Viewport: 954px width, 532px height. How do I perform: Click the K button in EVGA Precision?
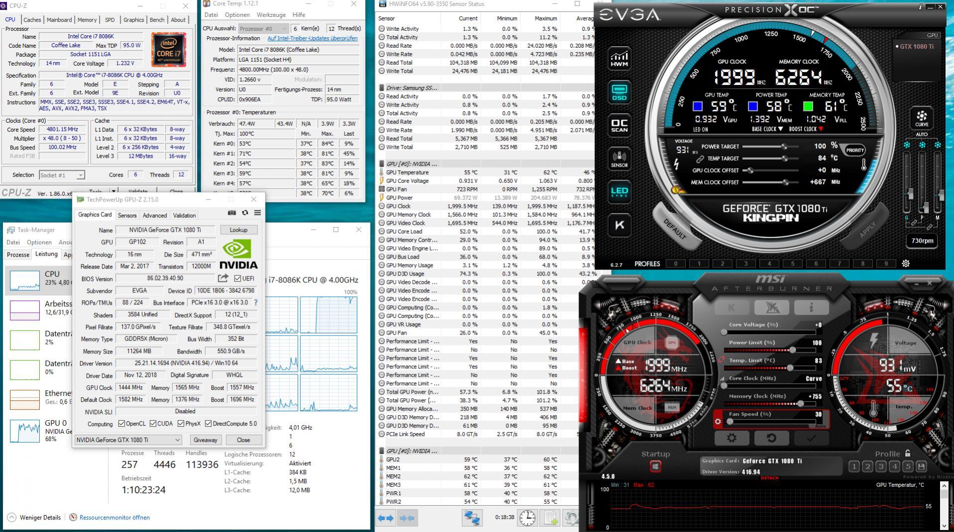(x=619, y=225)
